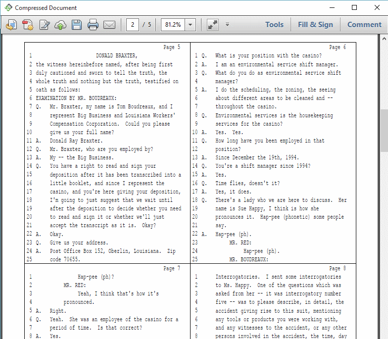Select the zoom level 81.2% field
388x339 pixels.
coord(173,25)
